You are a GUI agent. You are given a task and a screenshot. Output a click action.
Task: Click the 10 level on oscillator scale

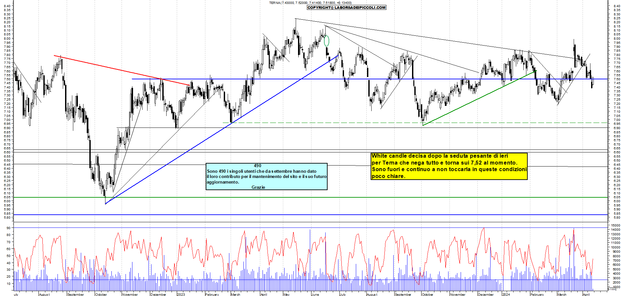point(8,284)
